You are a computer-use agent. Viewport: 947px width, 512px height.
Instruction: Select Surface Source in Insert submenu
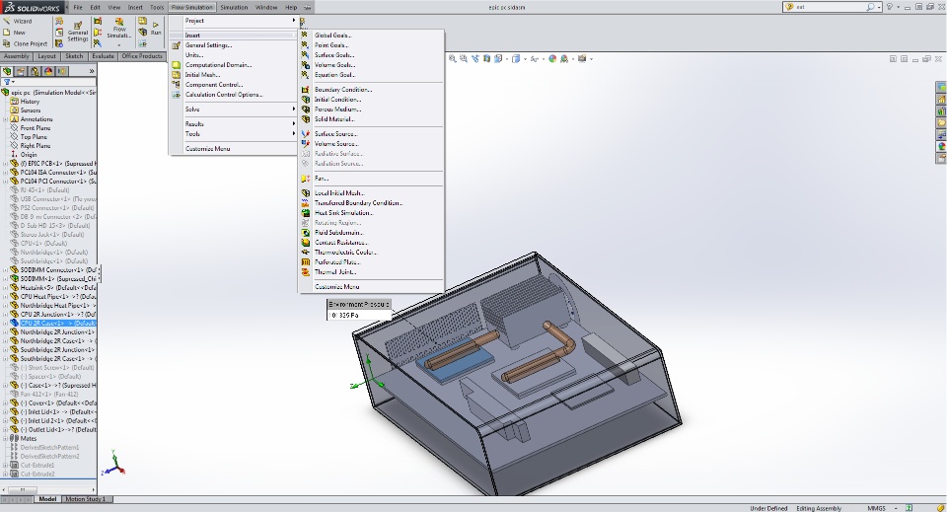coord(372,133)
